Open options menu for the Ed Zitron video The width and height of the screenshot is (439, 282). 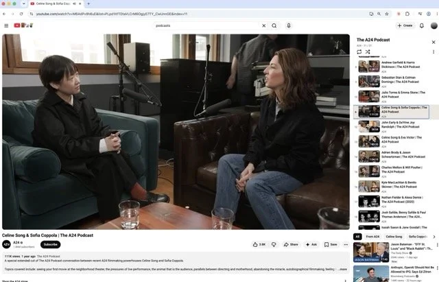(x=437, y=268)
